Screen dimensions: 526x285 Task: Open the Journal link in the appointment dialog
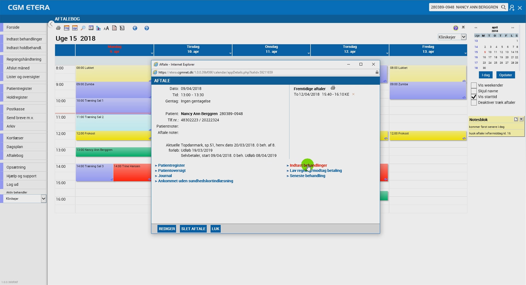(165, 176)
